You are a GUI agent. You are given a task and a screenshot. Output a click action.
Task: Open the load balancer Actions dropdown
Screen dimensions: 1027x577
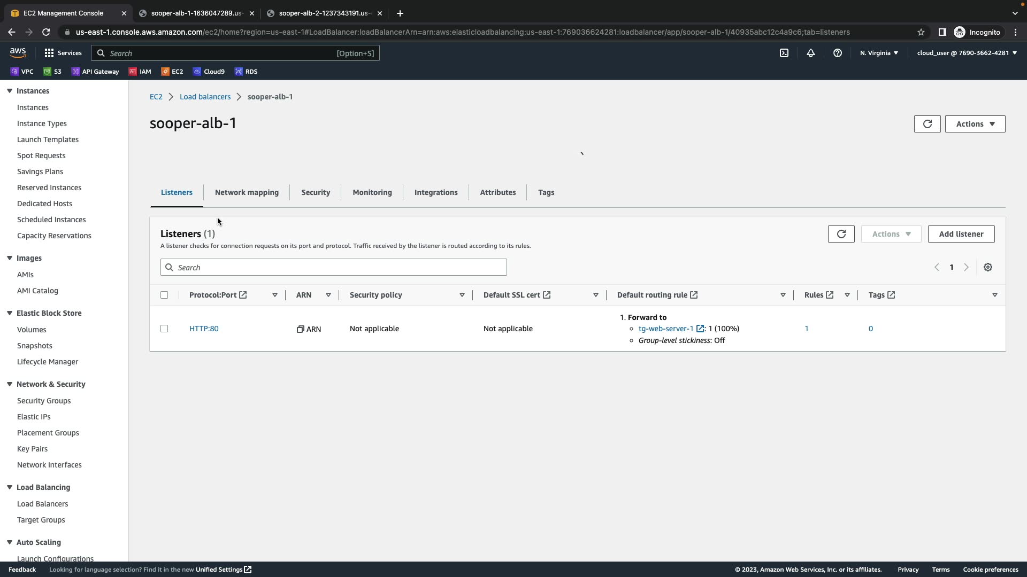point(975,124)
